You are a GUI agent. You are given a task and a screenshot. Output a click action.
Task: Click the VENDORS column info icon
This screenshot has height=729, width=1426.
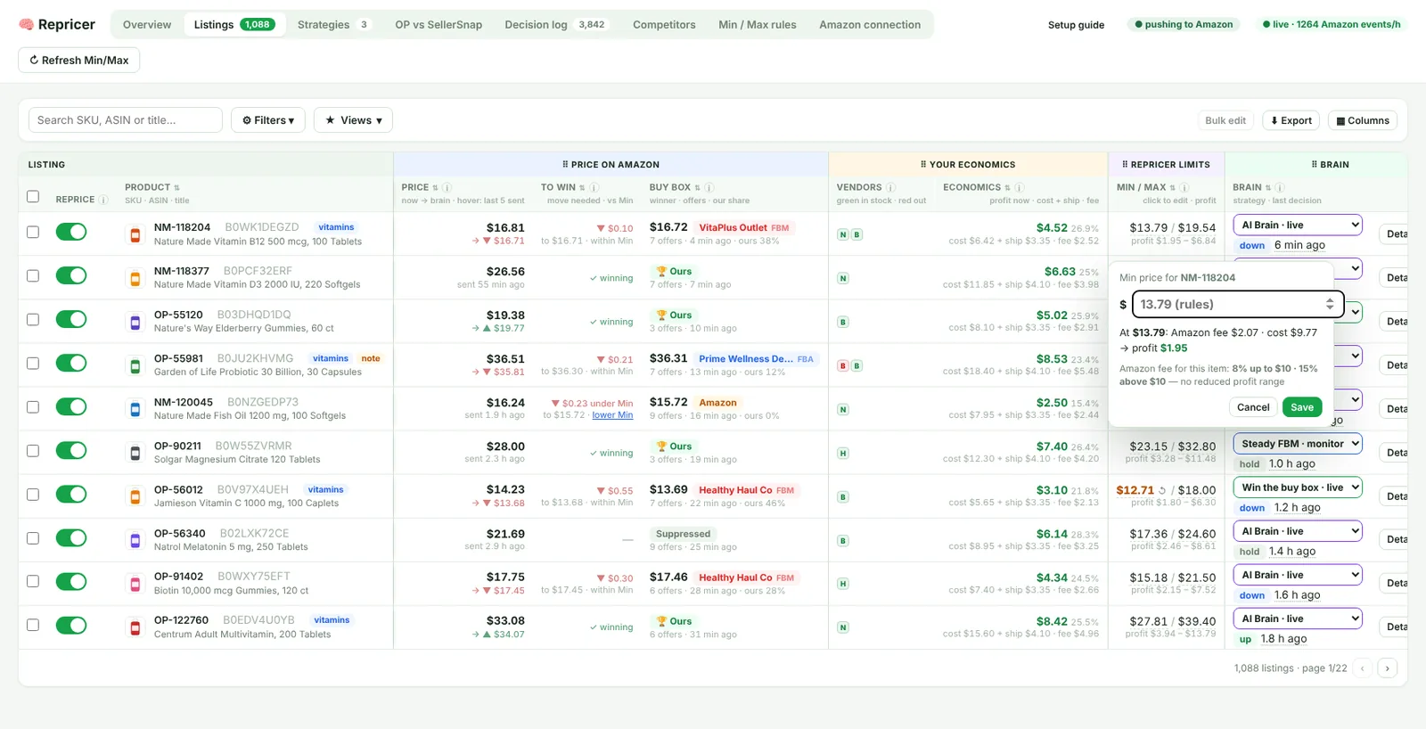pyautogui.click(x=891, y=188)
